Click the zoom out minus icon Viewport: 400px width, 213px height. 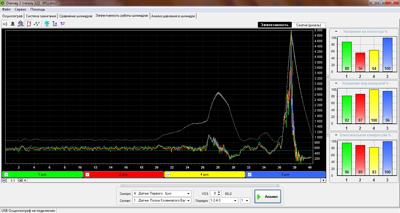point(4,181)
